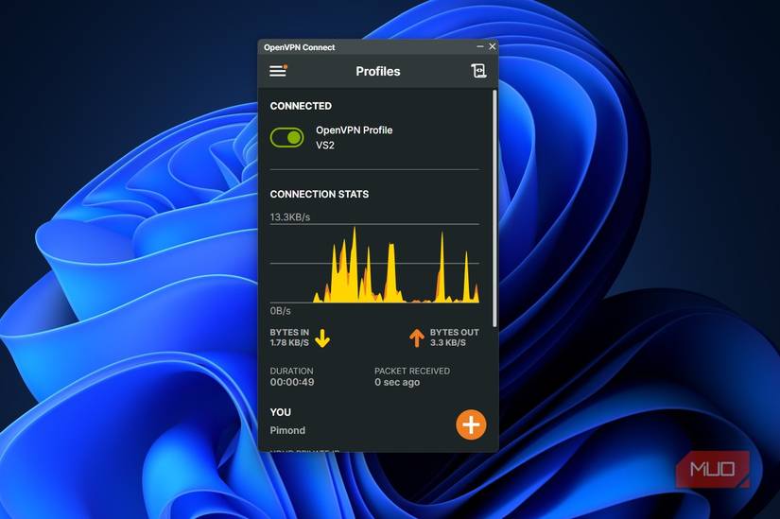This screenshot has width=780, height=519.
Task: Disconnect the OpenVPN Profile toggle switch
Action: coord(287,138)
